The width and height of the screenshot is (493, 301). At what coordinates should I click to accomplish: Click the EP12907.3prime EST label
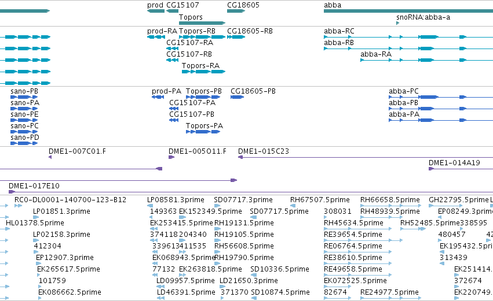(x=65, y=258)
